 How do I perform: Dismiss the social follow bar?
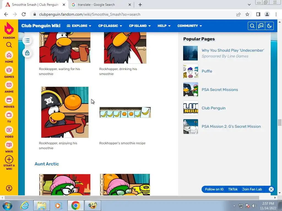click(271, 189)
